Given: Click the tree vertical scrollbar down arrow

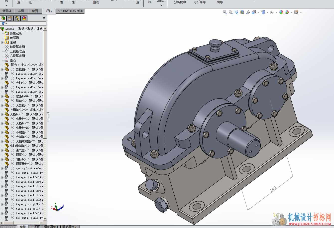Looking at the screenshot, I should point(45,219).
